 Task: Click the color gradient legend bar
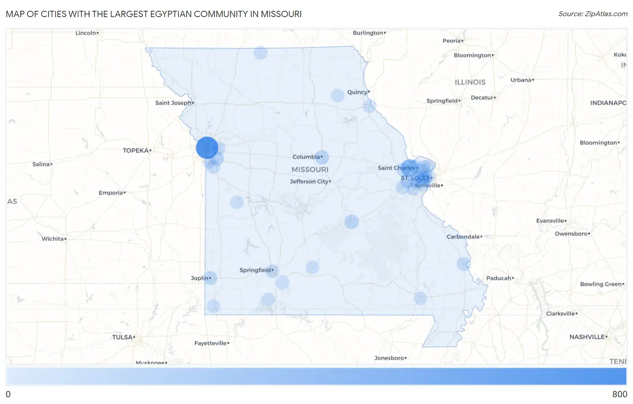pyautogui.click(x=316, y=377)
